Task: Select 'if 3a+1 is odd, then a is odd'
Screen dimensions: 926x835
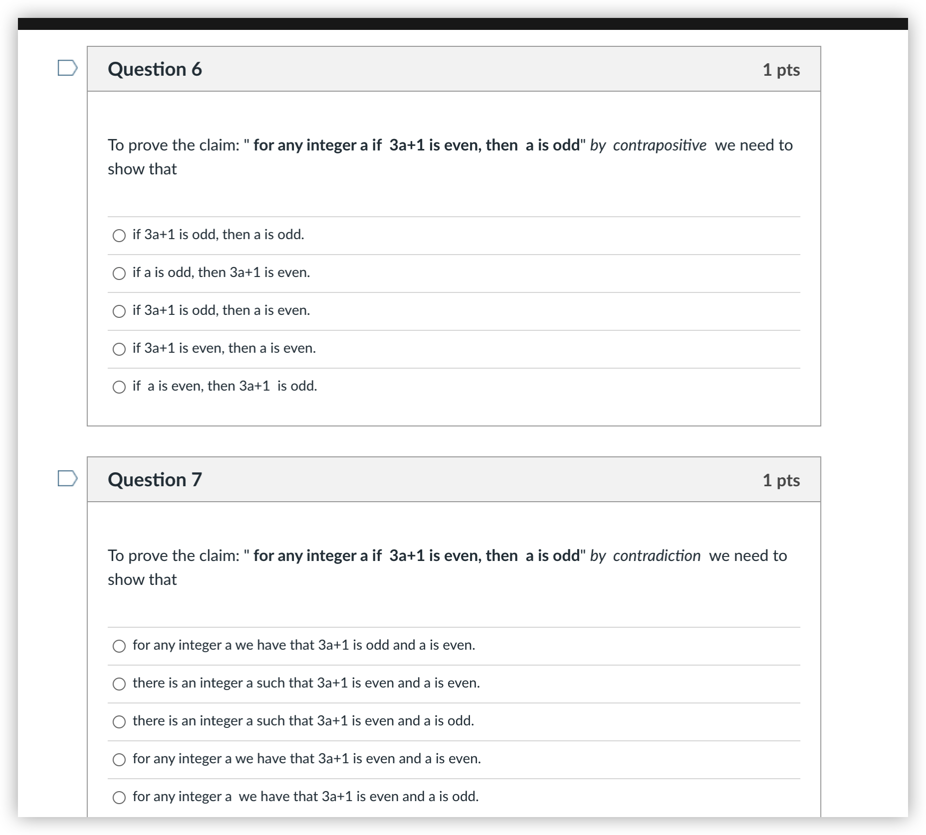Action: coord(119,236)
